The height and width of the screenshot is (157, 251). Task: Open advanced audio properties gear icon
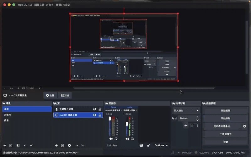click(148, 145)
